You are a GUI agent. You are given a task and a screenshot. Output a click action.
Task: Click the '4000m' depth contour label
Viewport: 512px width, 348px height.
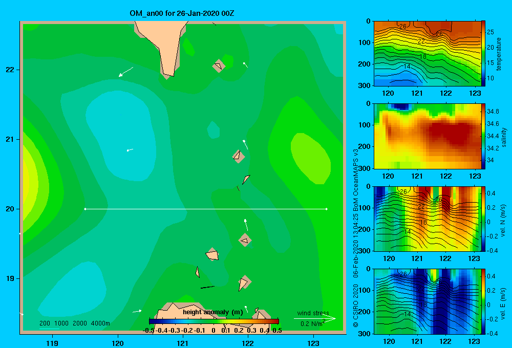point(100,323)
